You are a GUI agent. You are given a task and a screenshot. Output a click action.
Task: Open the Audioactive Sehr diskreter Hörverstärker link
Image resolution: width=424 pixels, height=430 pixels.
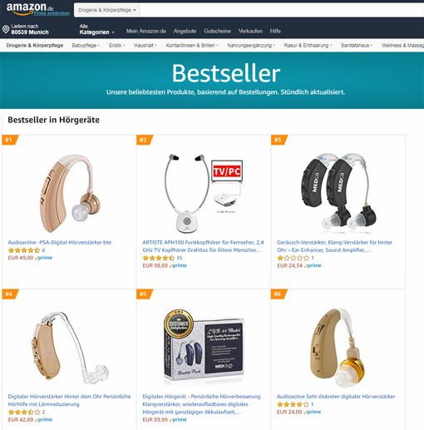point(336,397)
